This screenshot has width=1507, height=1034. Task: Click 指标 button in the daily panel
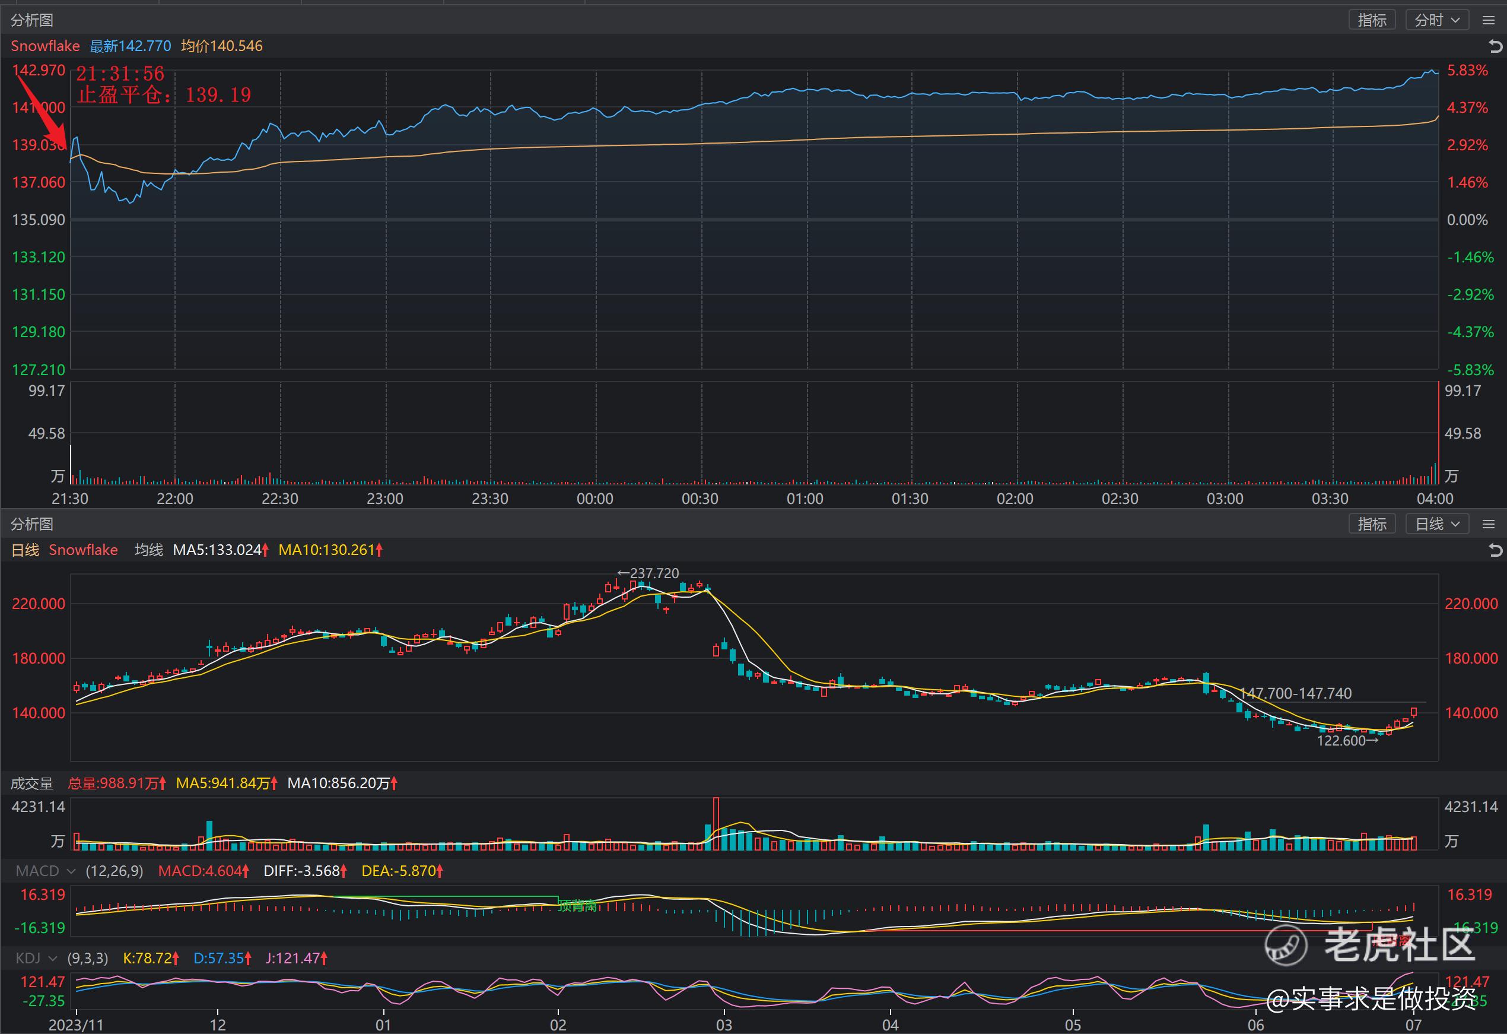point(1372,524)
